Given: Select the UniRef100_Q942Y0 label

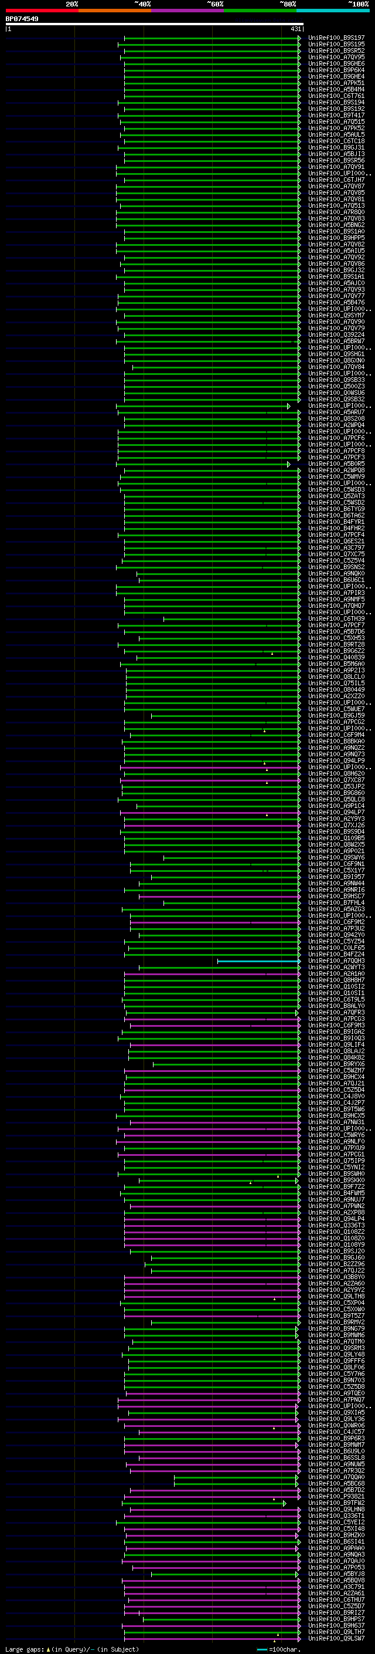Looking at the screenshot, I should (x=336, y=935).
